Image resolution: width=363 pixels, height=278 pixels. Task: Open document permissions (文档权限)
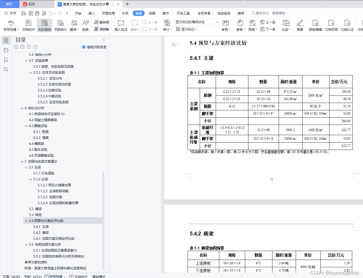331,26
